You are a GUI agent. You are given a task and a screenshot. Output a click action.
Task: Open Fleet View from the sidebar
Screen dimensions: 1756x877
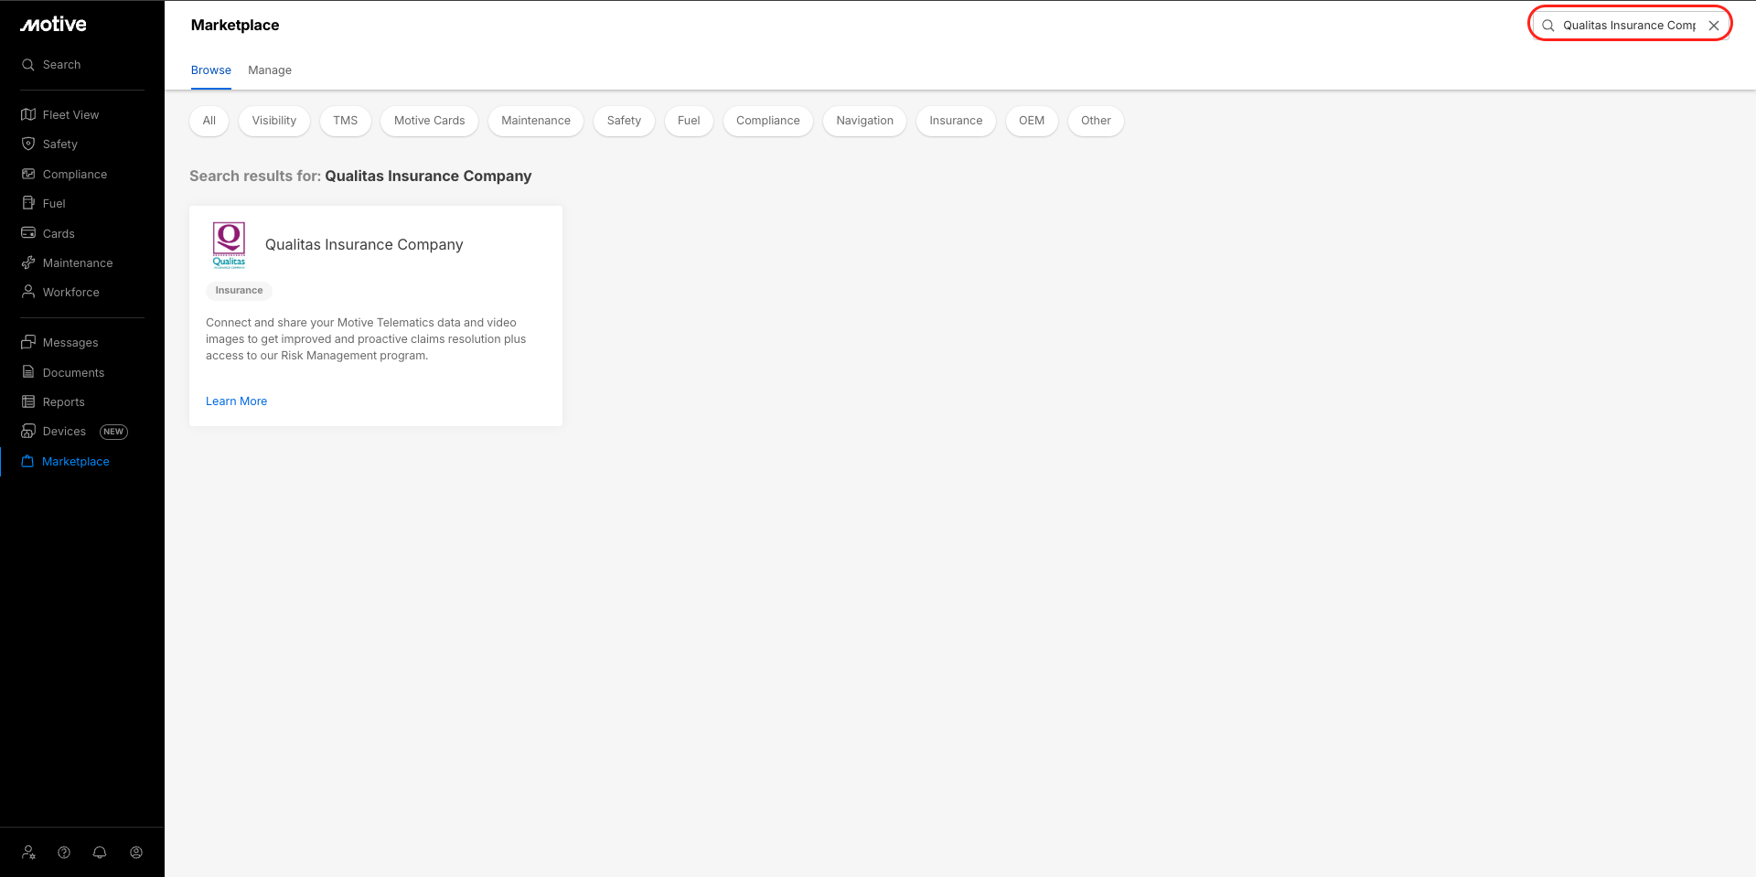(60, 114)
